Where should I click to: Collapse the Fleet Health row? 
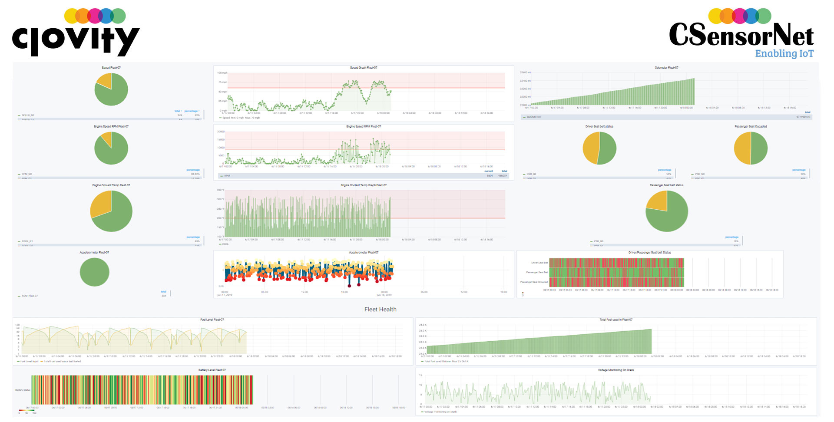pos(380,310)
